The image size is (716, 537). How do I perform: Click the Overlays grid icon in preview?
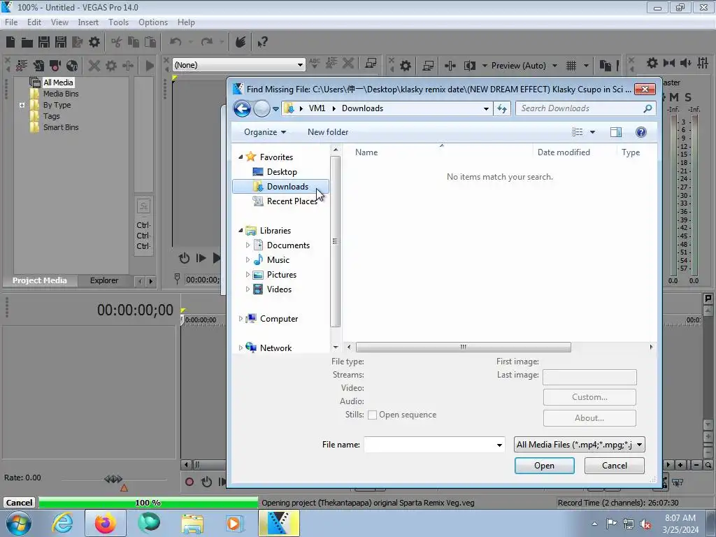click(571, 66)
